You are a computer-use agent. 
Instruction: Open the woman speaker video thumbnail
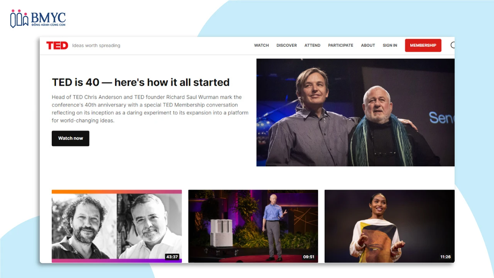389,226
